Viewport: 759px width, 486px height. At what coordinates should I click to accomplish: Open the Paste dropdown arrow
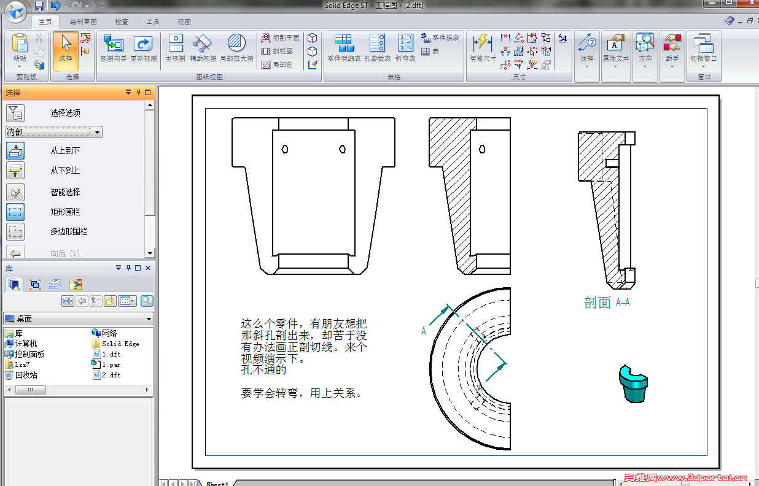pyautogui.click(x=20, y=66)
